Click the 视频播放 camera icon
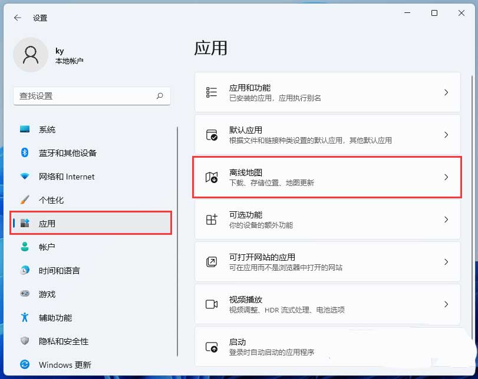The height and width of the screenshot is (379, 478). coord(212,304)
